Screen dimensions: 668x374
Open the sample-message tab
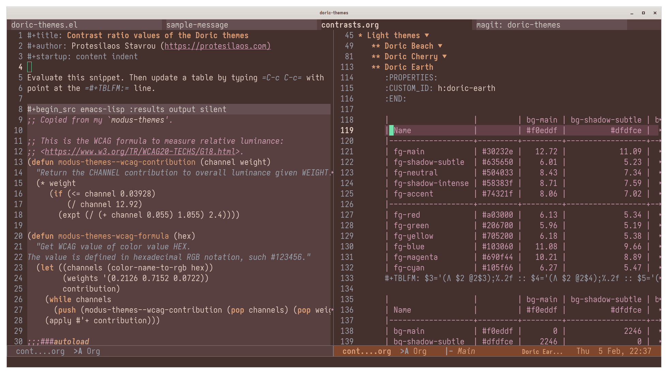[x=197, y=25]
